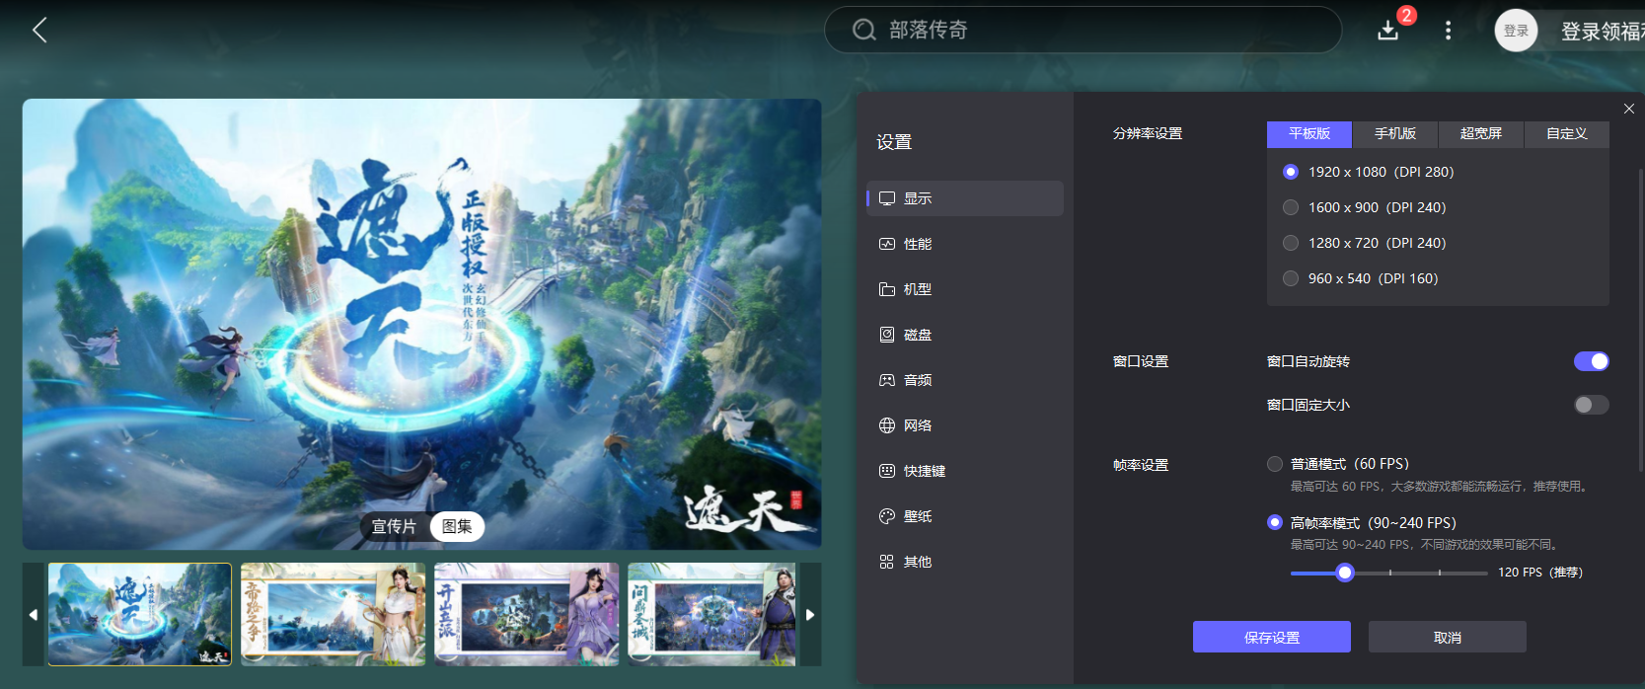Click the FPS slider handle
This screenshot has width=1645, height=689.
tap(1344, 573)
